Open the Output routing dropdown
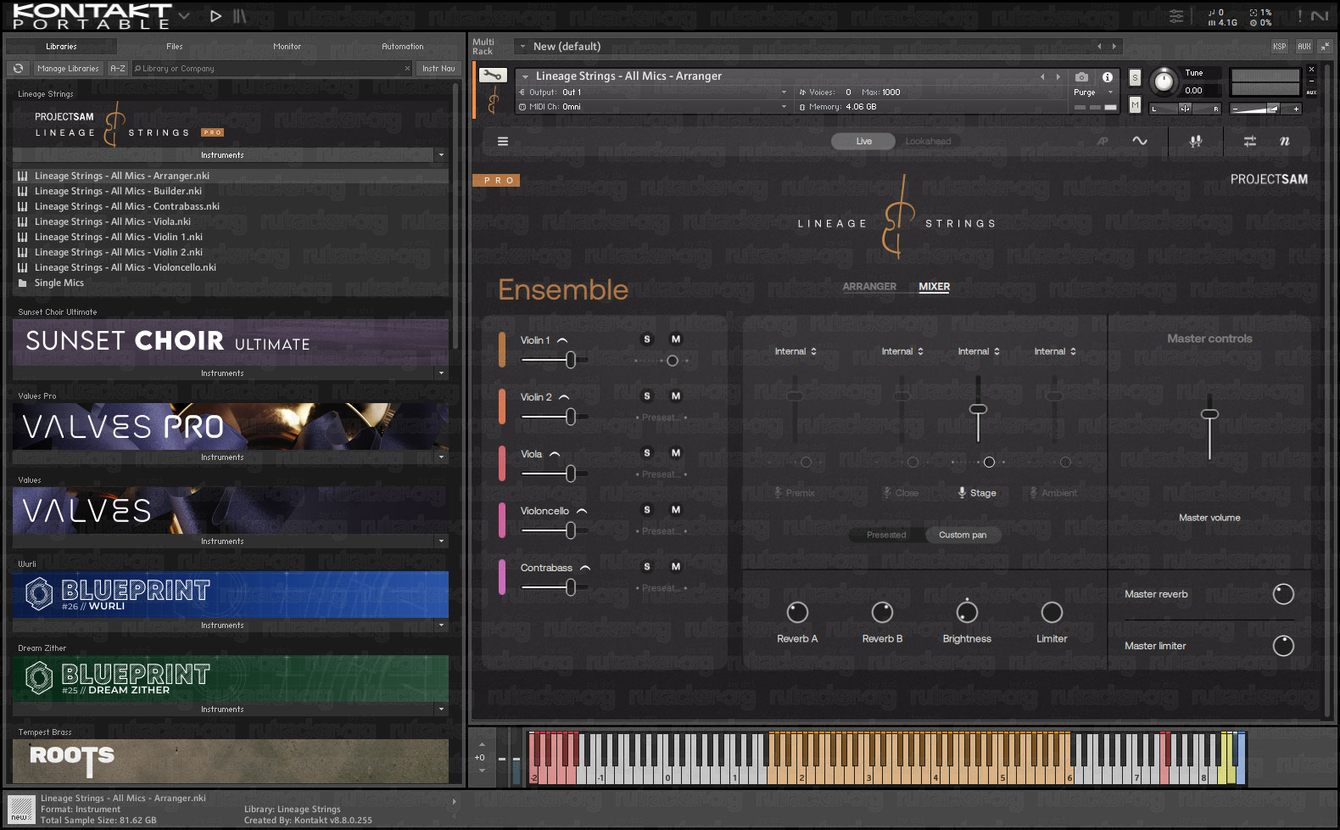The image size is (1340, 830). (652, 93)
